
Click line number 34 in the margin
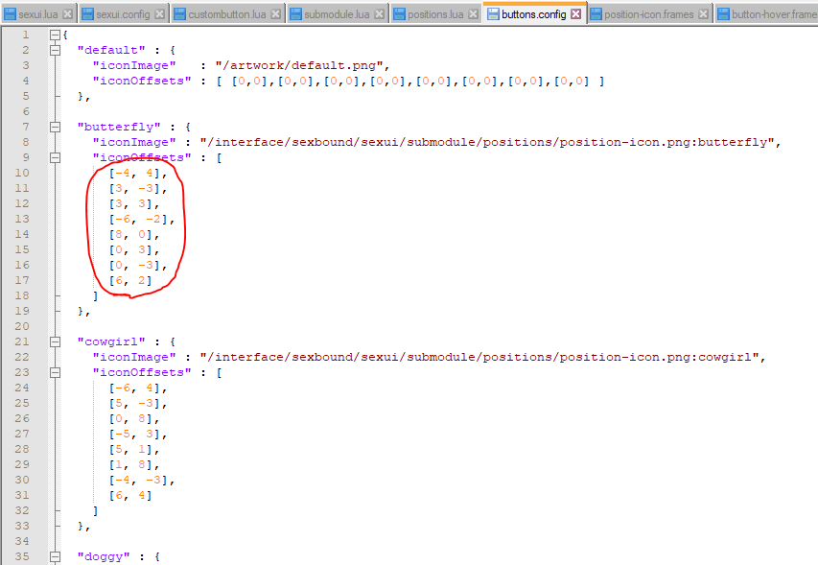click(22, 542)
